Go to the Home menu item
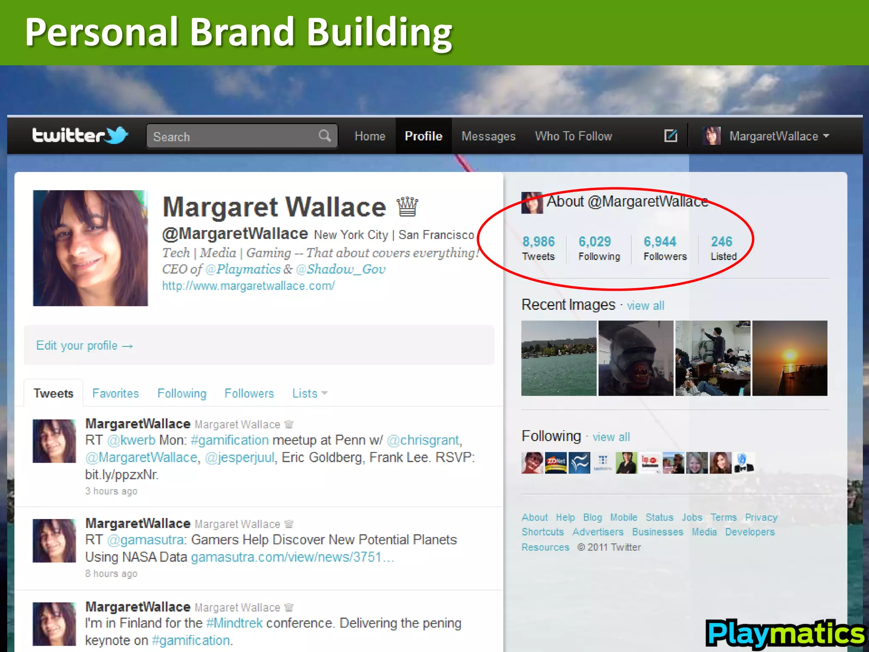 [370, 136]
